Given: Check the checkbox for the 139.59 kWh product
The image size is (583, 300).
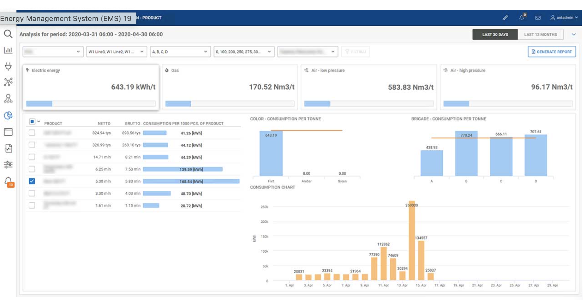Looking at the screenshot, I should point(32,169).
